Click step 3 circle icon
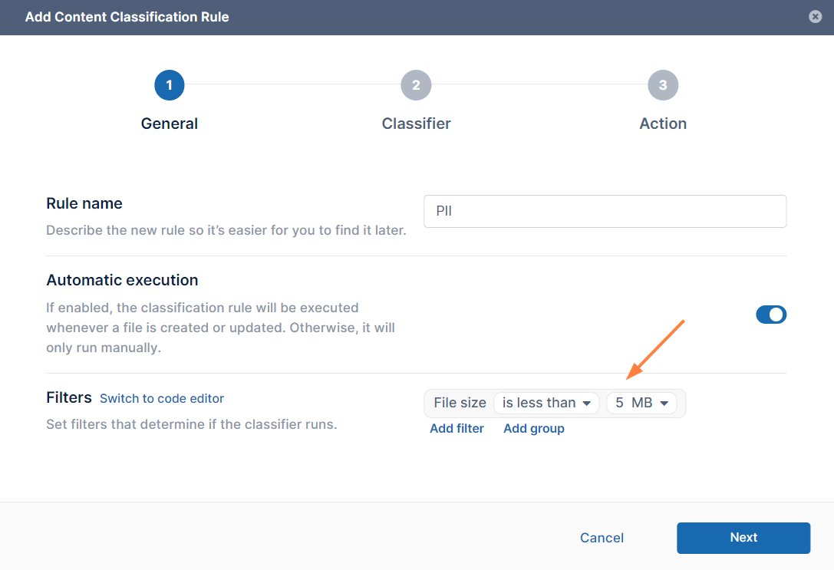This screenshot has width=834, height=570. 663,85
